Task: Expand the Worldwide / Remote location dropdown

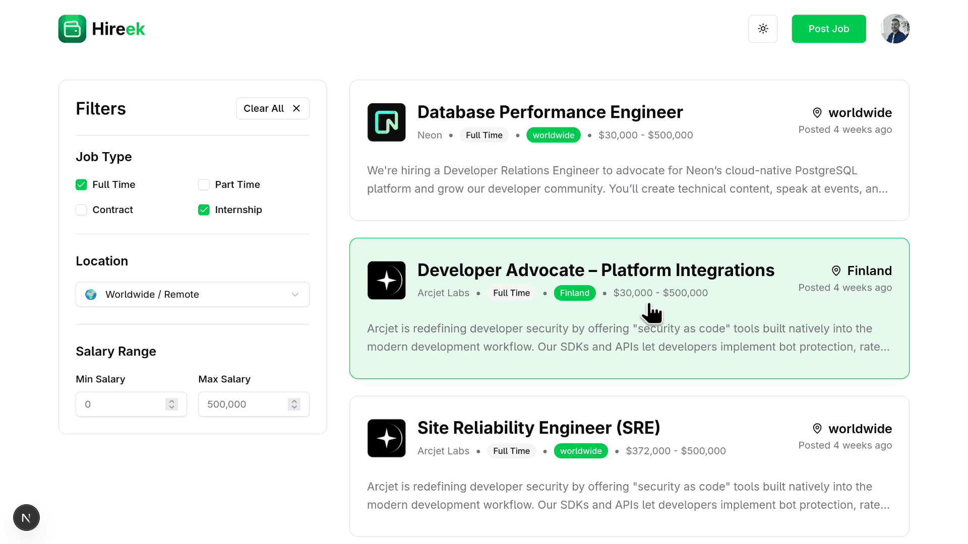Action: [193, 294]
